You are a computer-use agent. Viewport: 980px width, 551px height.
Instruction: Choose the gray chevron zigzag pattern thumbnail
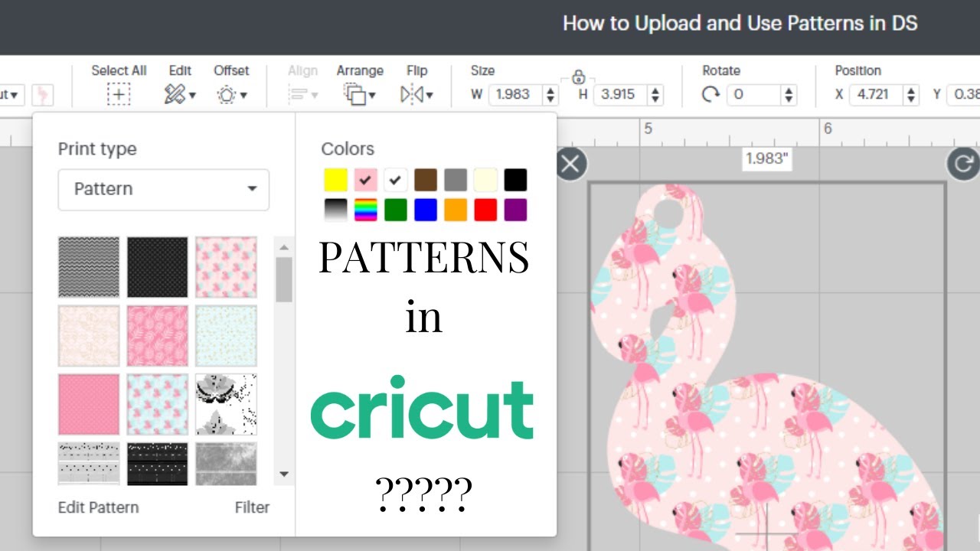point(89,267)
